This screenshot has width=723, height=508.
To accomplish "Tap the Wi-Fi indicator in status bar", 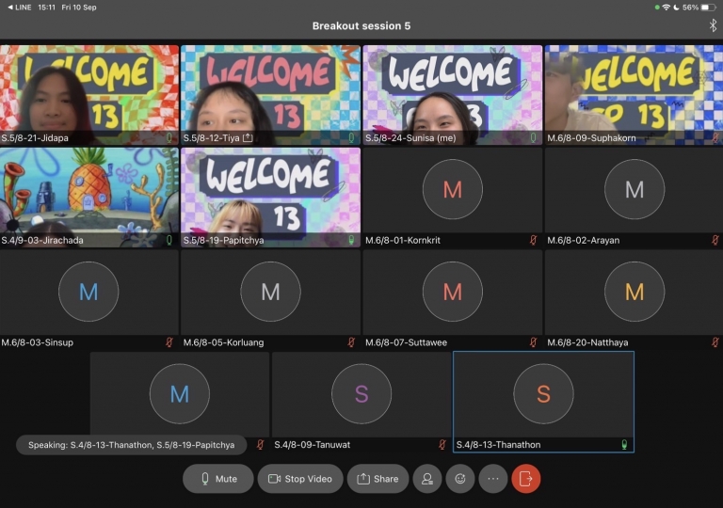I will coord(666,8).
